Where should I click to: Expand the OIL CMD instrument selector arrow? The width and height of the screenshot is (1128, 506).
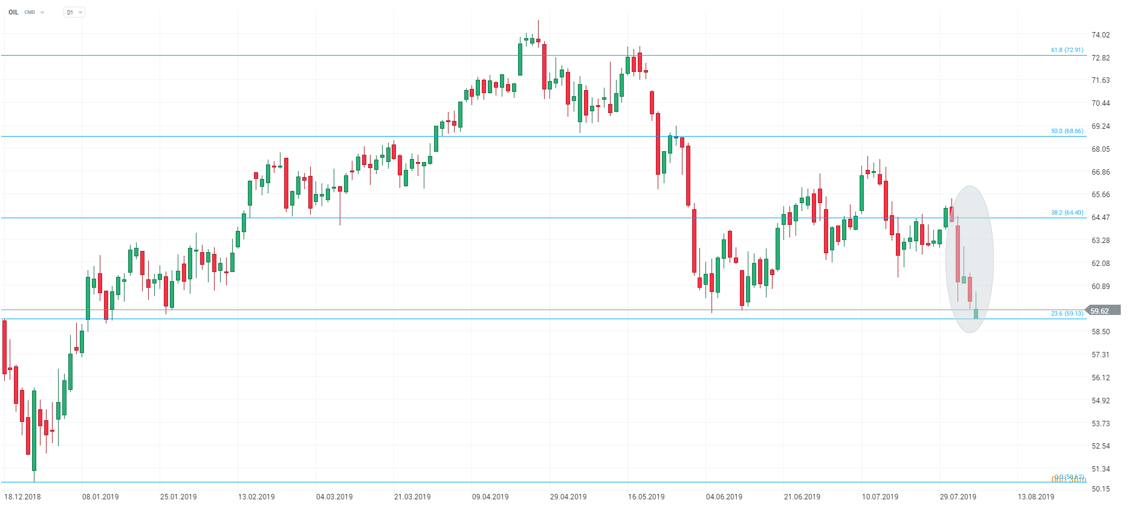click(42, 13)
